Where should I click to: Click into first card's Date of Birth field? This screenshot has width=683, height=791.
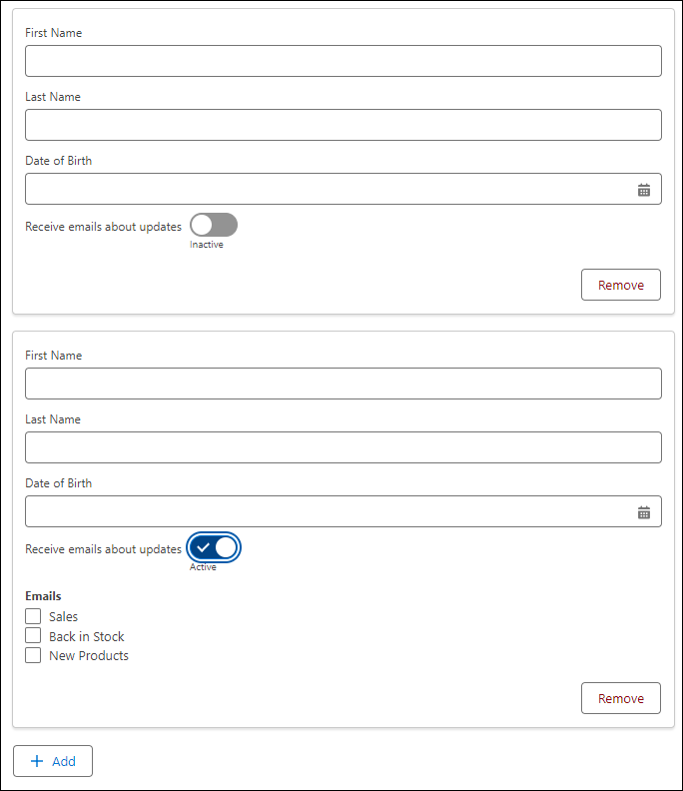(330, 189)
